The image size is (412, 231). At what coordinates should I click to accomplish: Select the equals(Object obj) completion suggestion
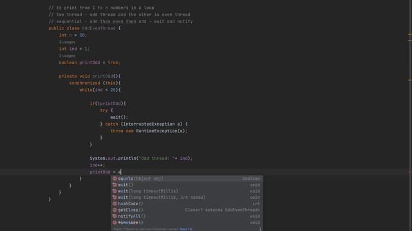point(187,178)
